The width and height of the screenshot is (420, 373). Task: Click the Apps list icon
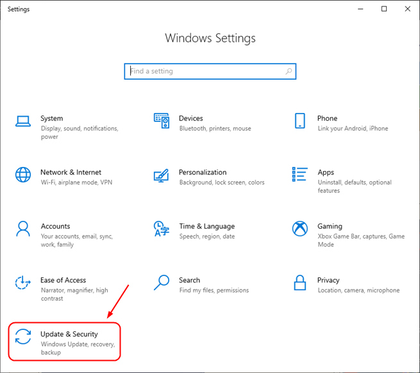[299, 174]
